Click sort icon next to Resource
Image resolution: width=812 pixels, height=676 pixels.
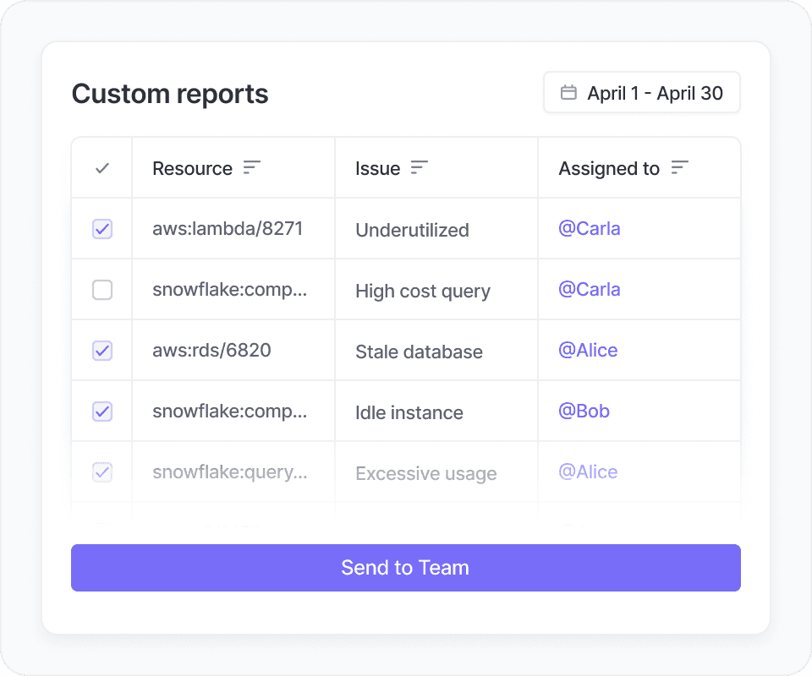[x=251, y=168]
